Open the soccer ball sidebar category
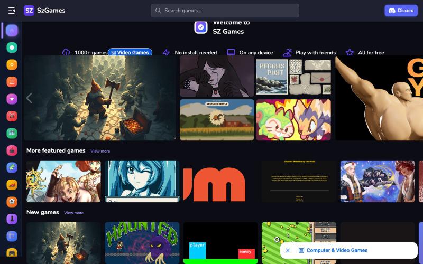This screenshot has width=423, height=264. [12, 202]
